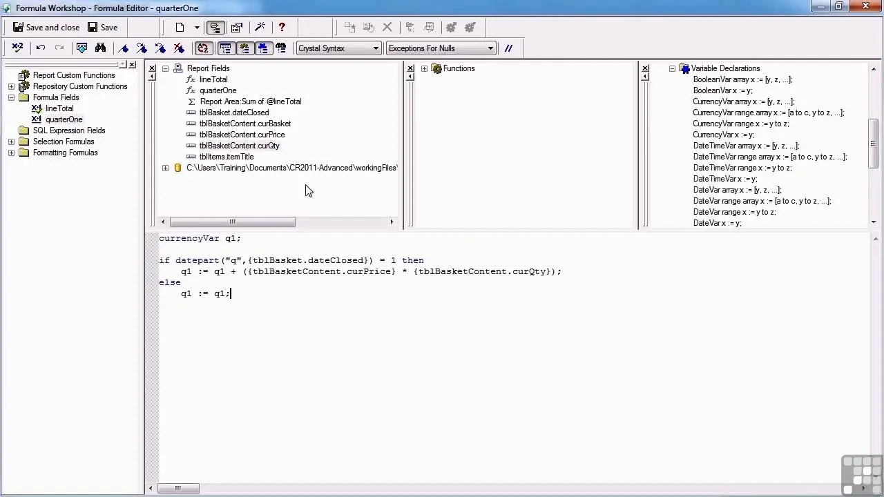Toggle the Operator Tree panel button
The image size is (884, 497).
[x=262, y=48]
